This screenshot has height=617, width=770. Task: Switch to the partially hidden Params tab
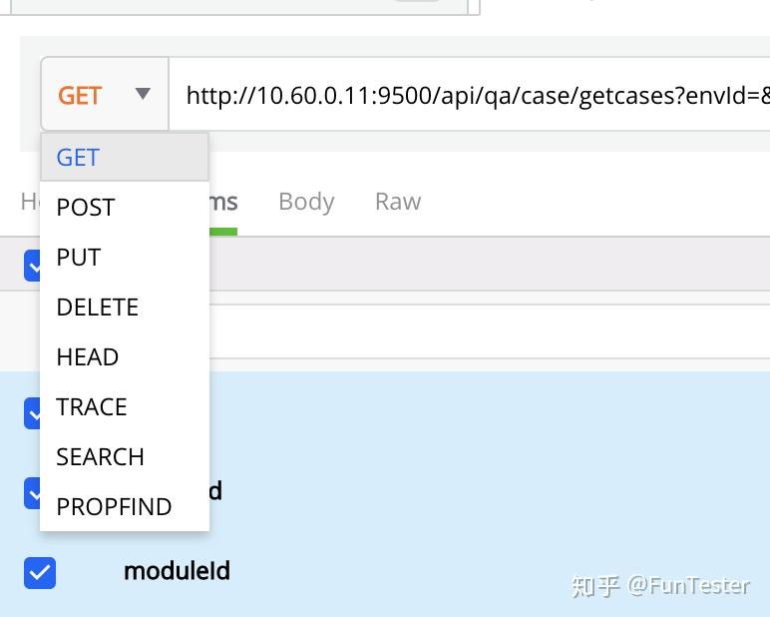pos(223,202)
